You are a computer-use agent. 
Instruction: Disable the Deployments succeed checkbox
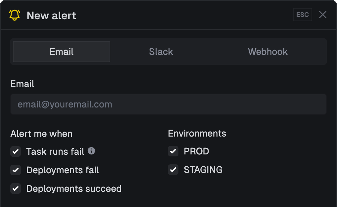pyautogui.click(x=16, y=189)
